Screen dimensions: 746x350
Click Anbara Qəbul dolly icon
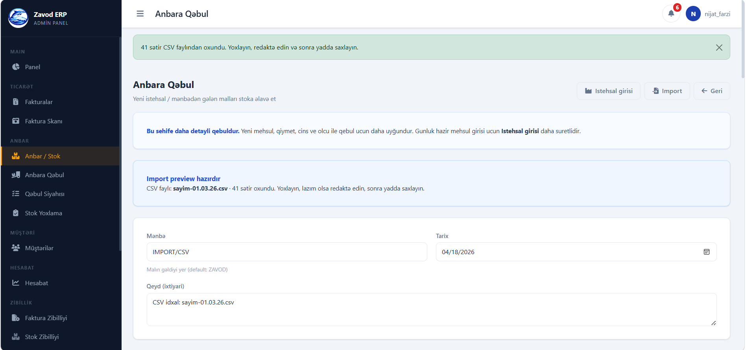click(16, 175)
